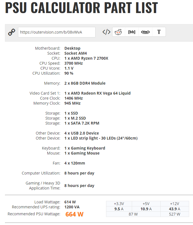Click the 2 x 8GB DDR4 Module text
The width and height of the screenshot is (193, 225).
point(85,83)
